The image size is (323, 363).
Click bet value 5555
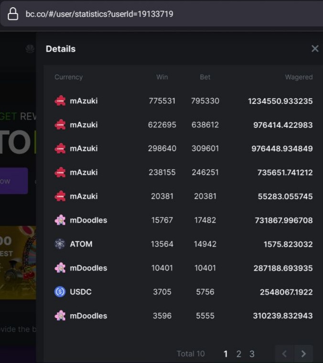coord(205,316)
